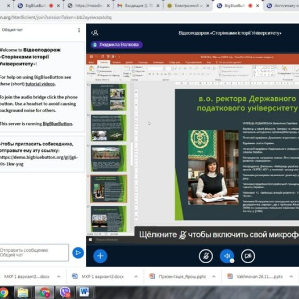The image size is (299, 299).
Task: Open File Explorer from the taskbar
Action: click(23, 292)
